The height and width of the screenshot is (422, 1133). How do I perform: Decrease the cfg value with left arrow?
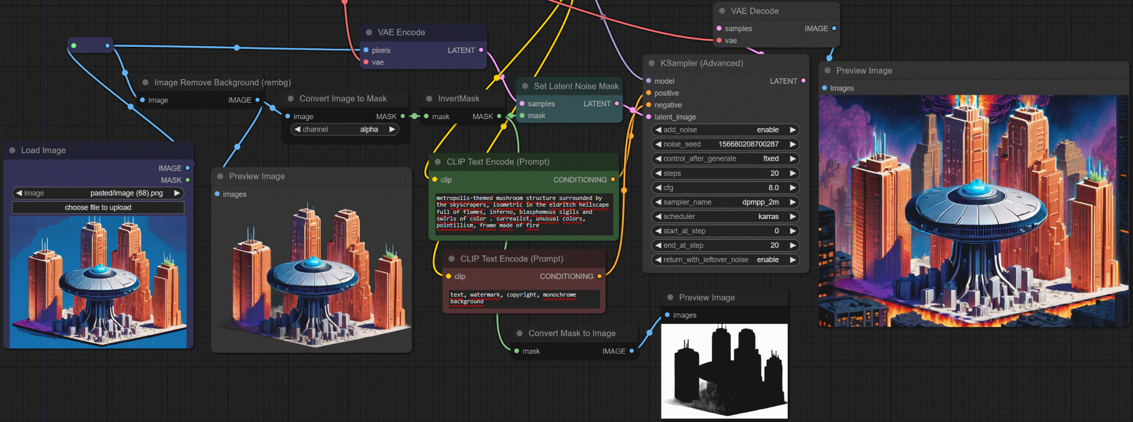[x=658, y=188]
